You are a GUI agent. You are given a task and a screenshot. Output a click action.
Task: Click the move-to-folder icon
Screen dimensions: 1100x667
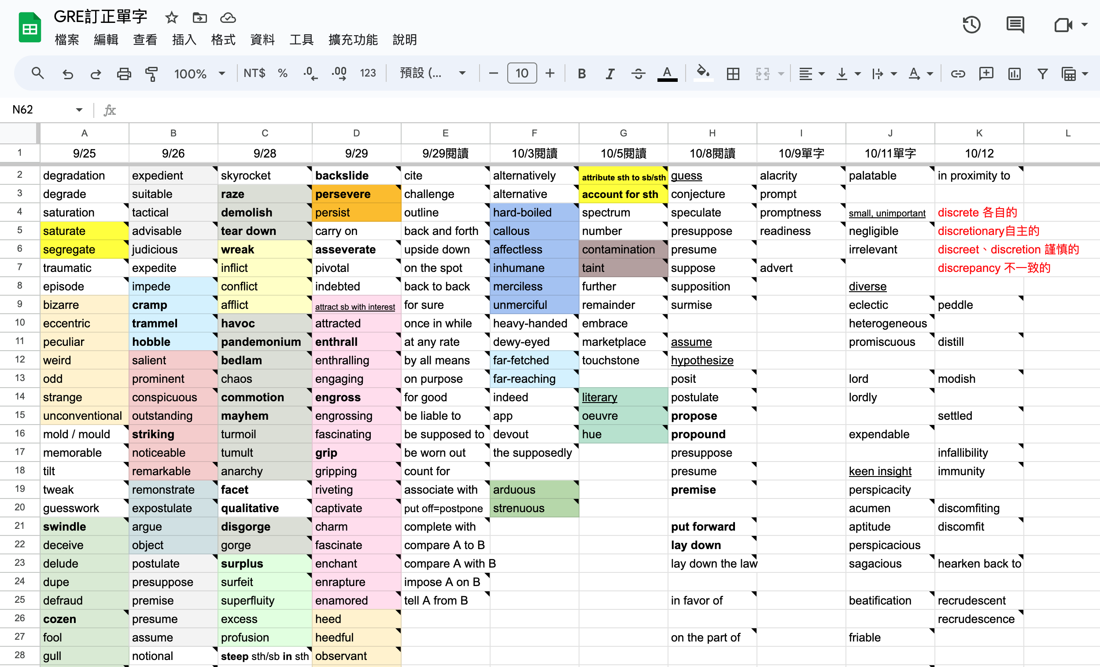(x=199, y=18)
